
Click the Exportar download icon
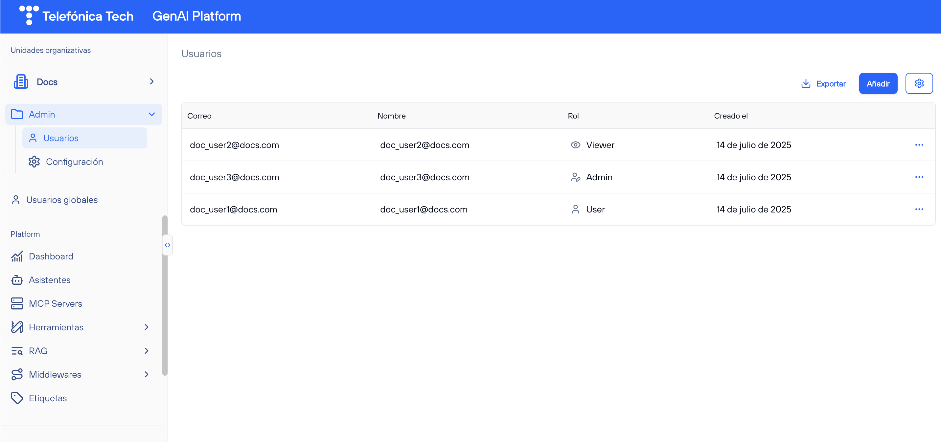806,84
